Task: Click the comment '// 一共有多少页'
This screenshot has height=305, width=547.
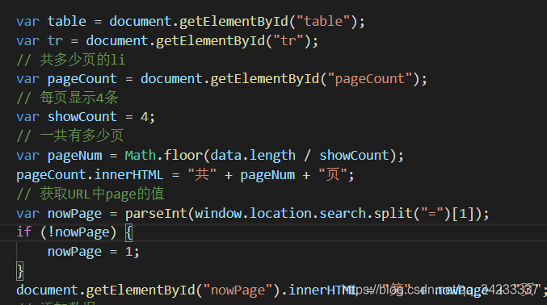Action: coord(70,136)
